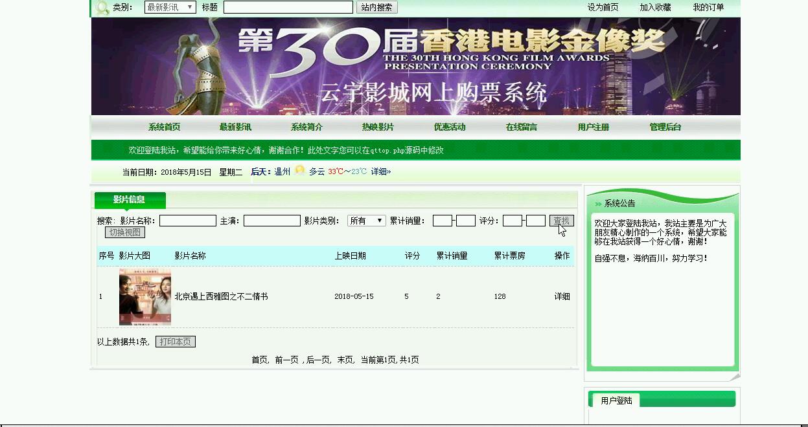Click the 温州 city weather link
Viewport: 808px width, 427px height.
(283, 171)
